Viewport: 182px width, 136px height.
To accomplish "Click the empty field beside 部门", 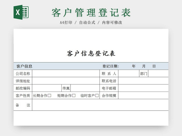I will pyautogui.click(x=158, y=73).
